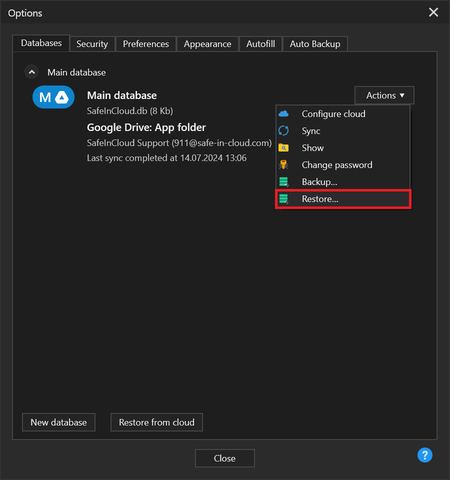Click the cloud icon beside Configure cloud
The image size is (450, 480).
click(x=283, y=114)
